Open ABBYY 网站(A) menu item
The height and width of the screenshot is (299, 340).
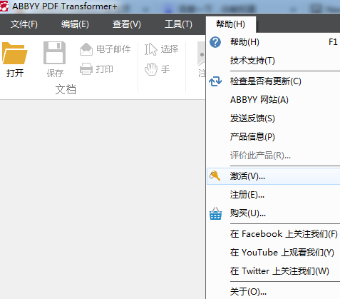[273, 100]
